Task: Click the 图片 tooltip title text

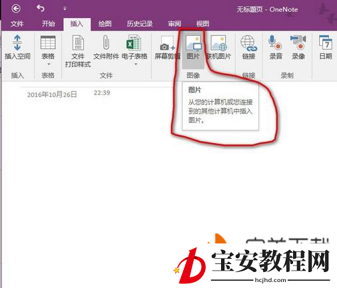Action: [x=194, y=90]
